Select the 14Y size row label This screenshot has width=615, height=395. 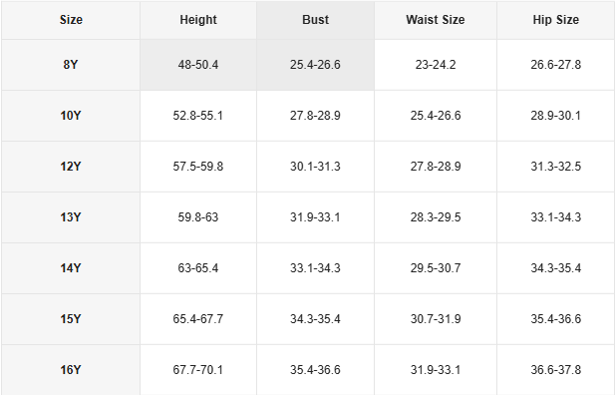point(71,268)
